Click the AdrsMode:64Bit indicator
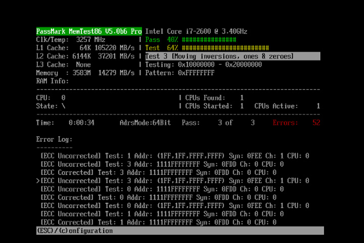Screen dimensions: 364x243 coord(145,123)
